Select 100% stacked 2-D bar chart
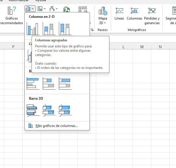176x168 pixels. coord(65,83)
